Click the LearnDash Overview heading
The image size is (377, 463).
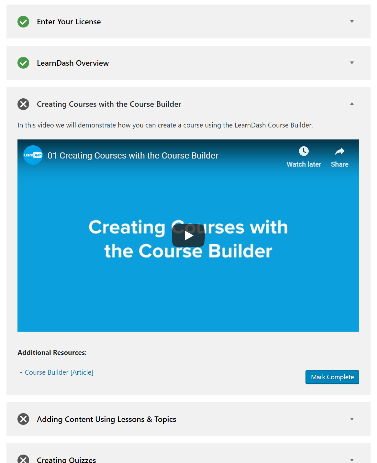coord(73,63)
